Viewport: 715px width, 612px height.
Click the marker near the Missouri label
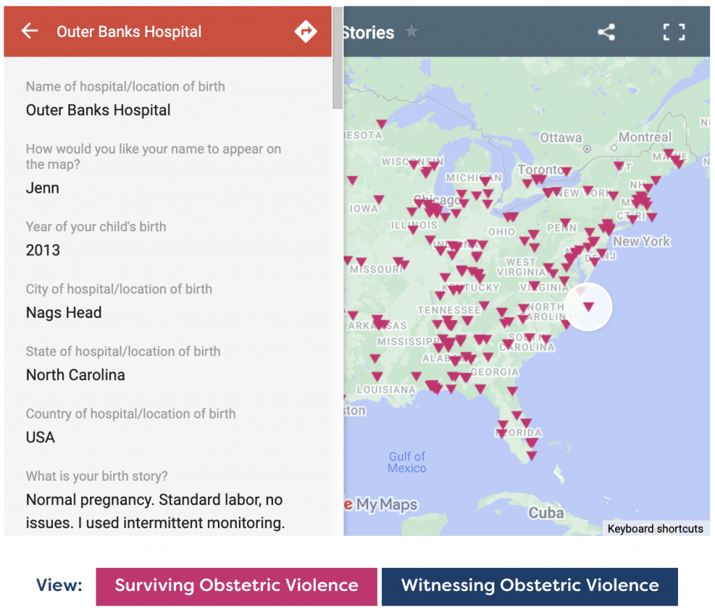361,262
